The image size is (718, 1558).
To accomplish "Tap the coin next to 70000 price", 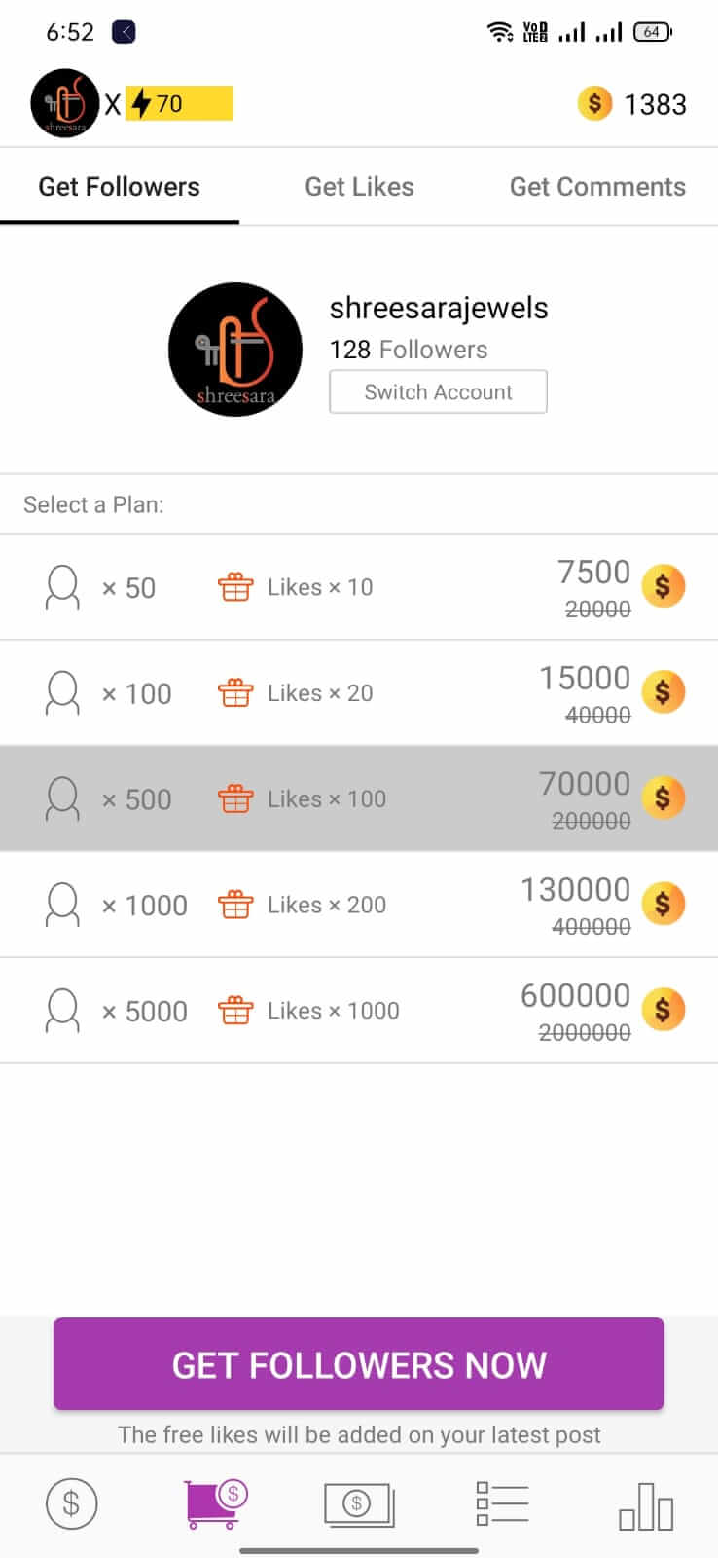I will 664,798.
